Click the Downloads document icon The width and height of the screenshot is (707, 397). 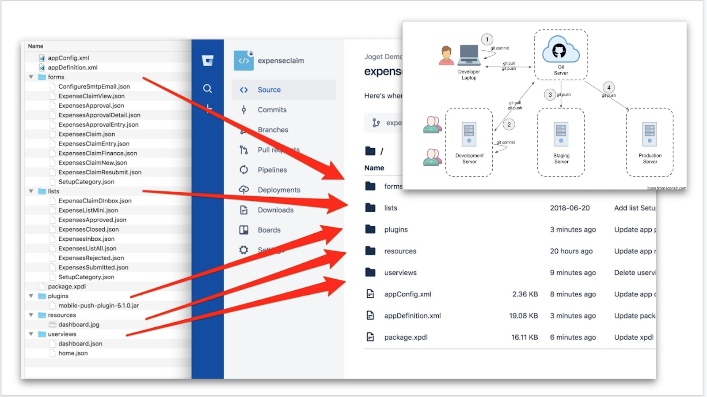[x=243, y=210]
